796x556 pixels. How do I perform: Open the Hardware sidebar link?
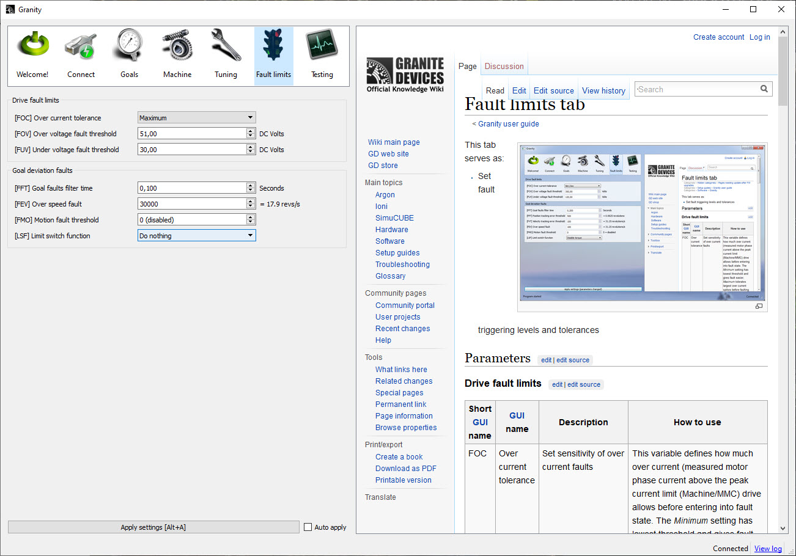[x=392, y=230]
